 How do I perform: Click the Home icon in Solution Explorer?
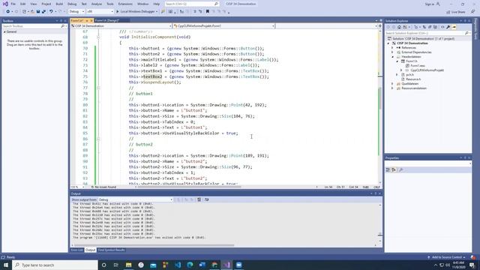[x=399, y=27]
